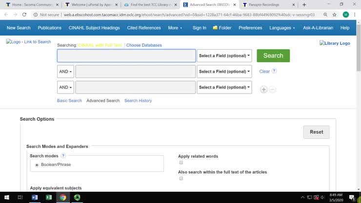Open third row Select a Field dropdown

224,87
